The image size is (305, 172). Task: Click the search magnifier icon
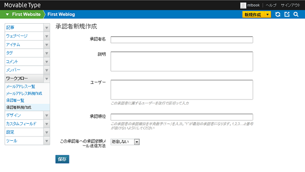click(296, 14)
